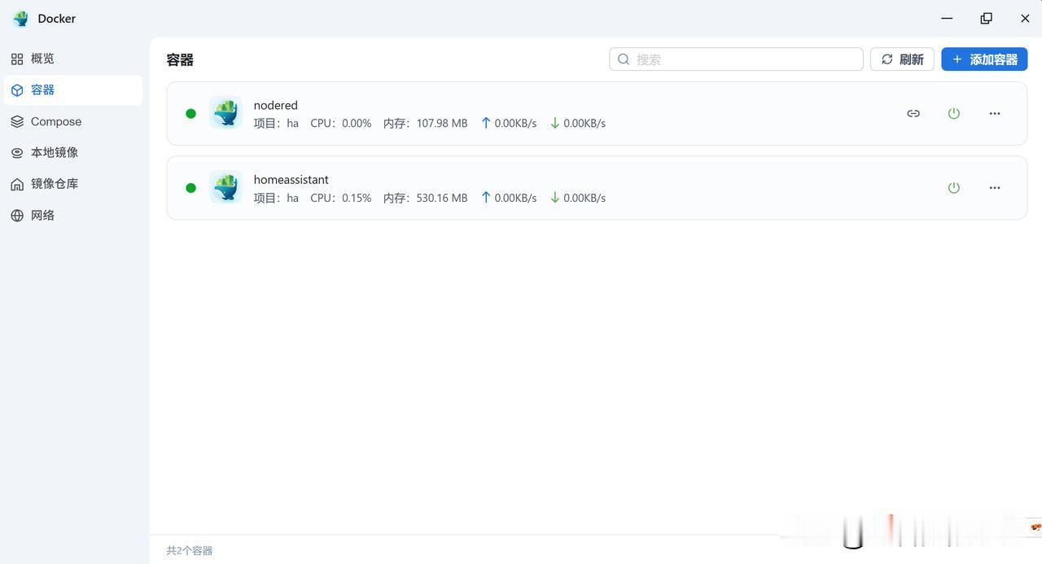
Task: Focus the 搜索 search field
Action: (x=736, y=59)
